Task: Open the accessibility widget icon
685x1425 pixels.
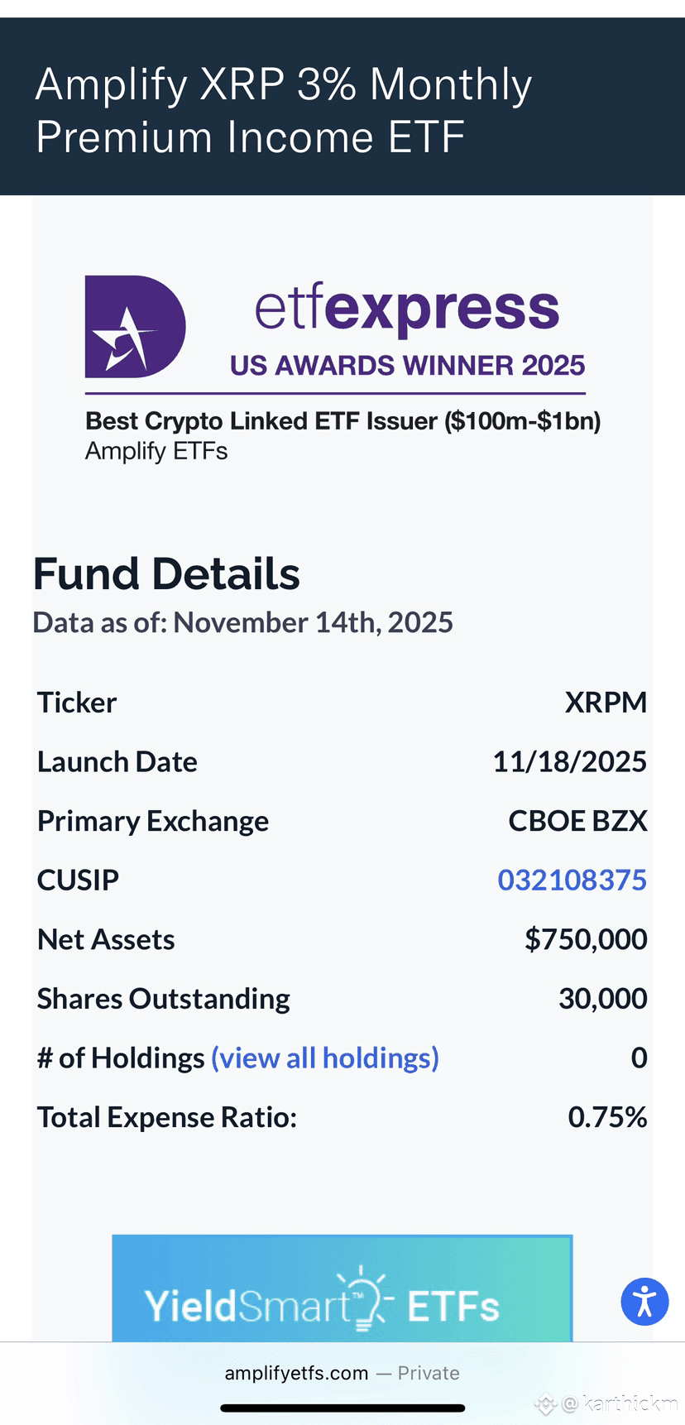Action: [644, 1302]
